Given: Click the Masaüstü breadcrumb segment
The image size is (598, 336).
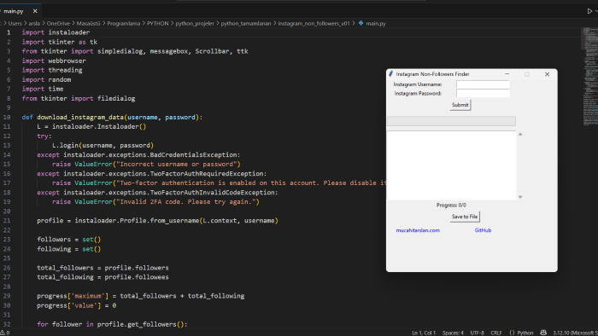Looking at the screenshot, I should [x=89, y=23].
